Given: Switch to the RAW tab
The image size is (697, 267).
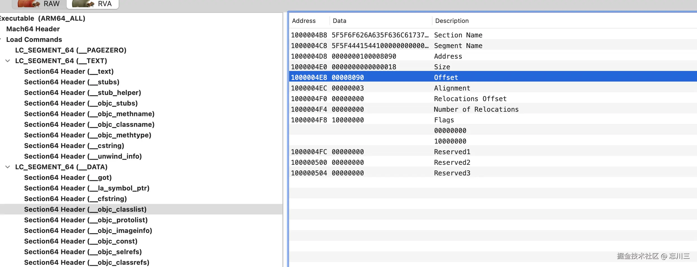Looking at the screenshot, I should click(39, 4).
